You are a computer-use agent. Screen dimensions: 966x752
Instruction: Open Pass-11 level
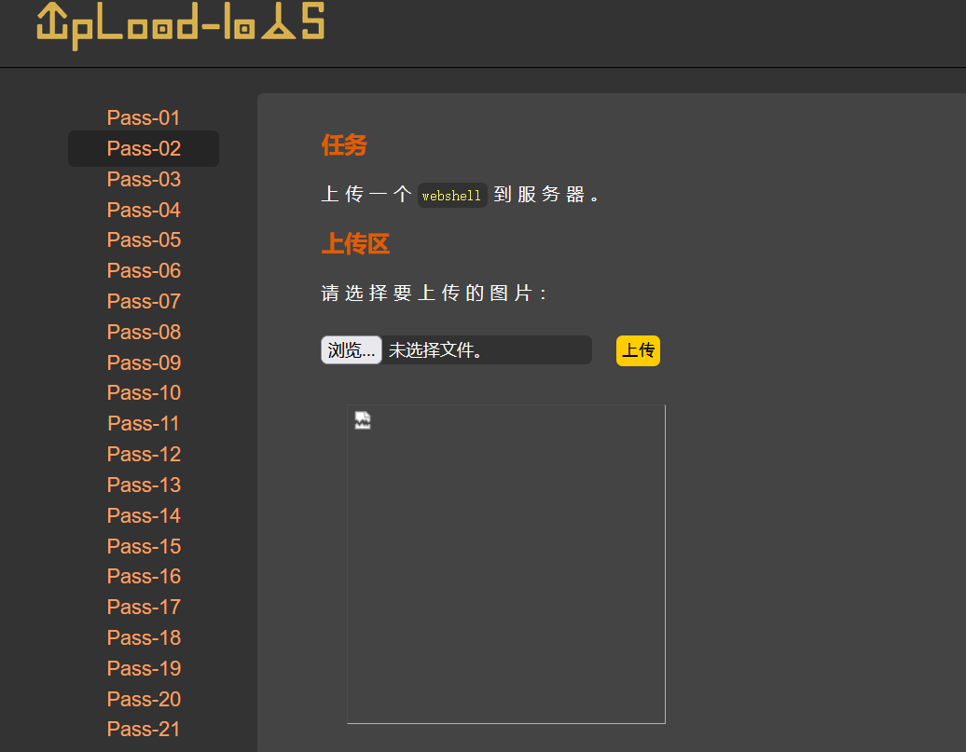(x=144, y=423)
